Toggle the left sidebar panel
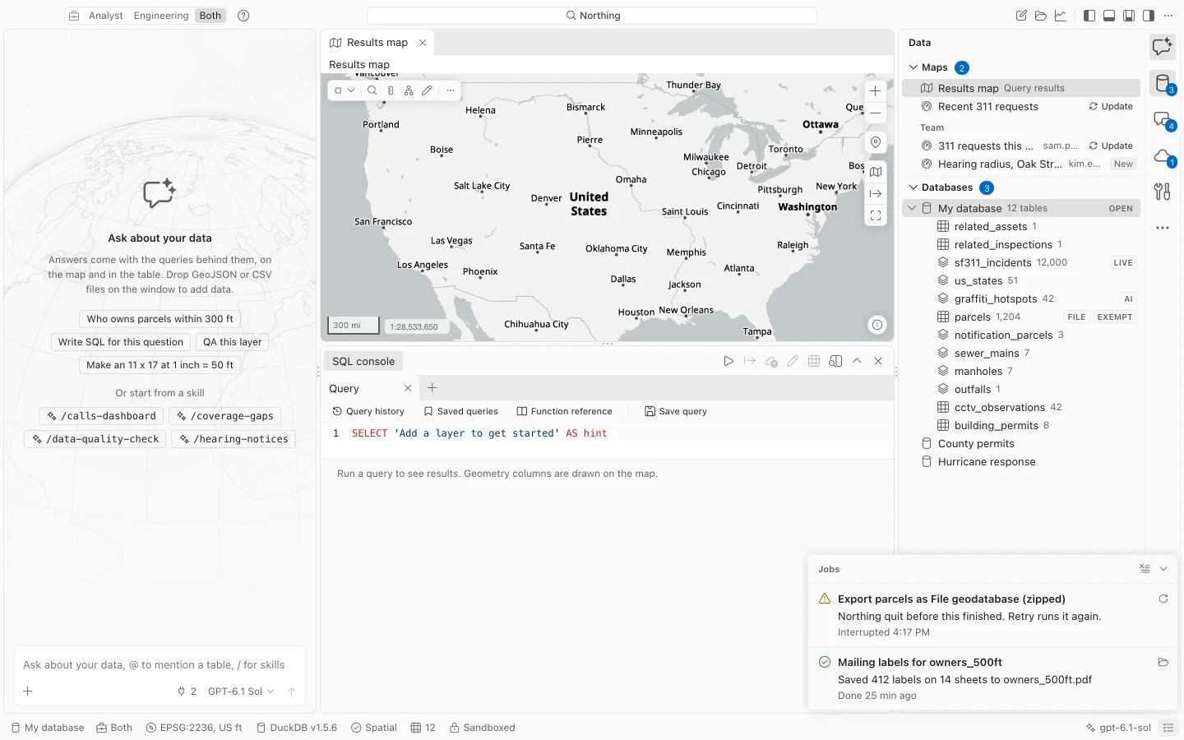 1089,16
